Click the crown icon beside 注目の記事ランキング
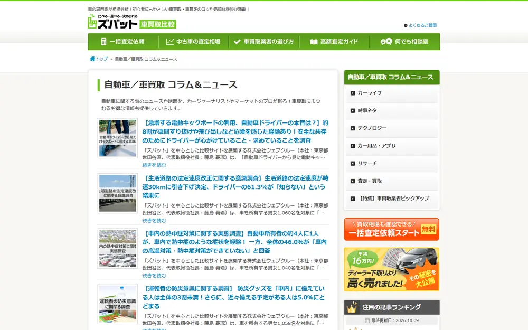This screenshot has height=330, width=528. click(x=352, y=307)
